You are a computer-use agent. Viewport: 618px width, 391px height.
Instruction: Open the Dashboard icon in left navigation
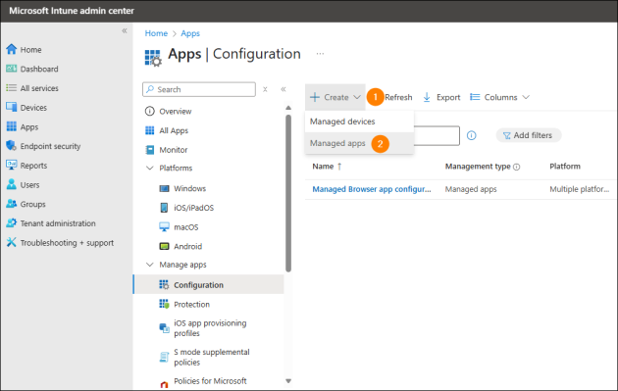pyautogui.click(x=12, y=69)
